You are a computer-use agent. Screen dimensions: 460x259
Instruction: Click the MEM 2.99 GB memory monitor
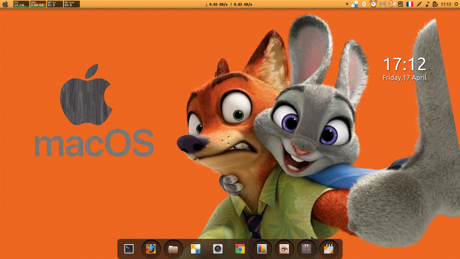pyautogui.click(x=38, y=4)
